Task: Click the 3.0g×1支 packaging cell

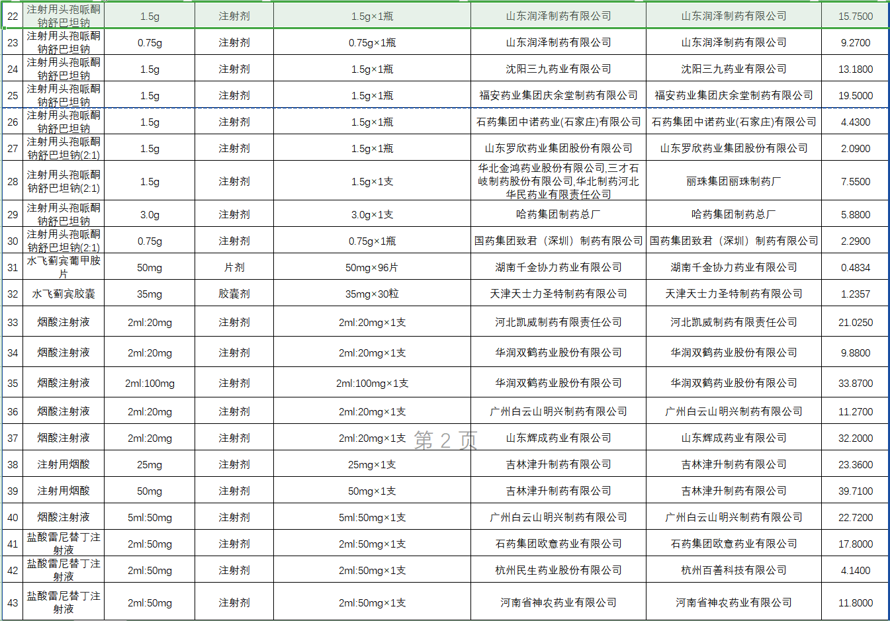Action: tap(372, 214)
